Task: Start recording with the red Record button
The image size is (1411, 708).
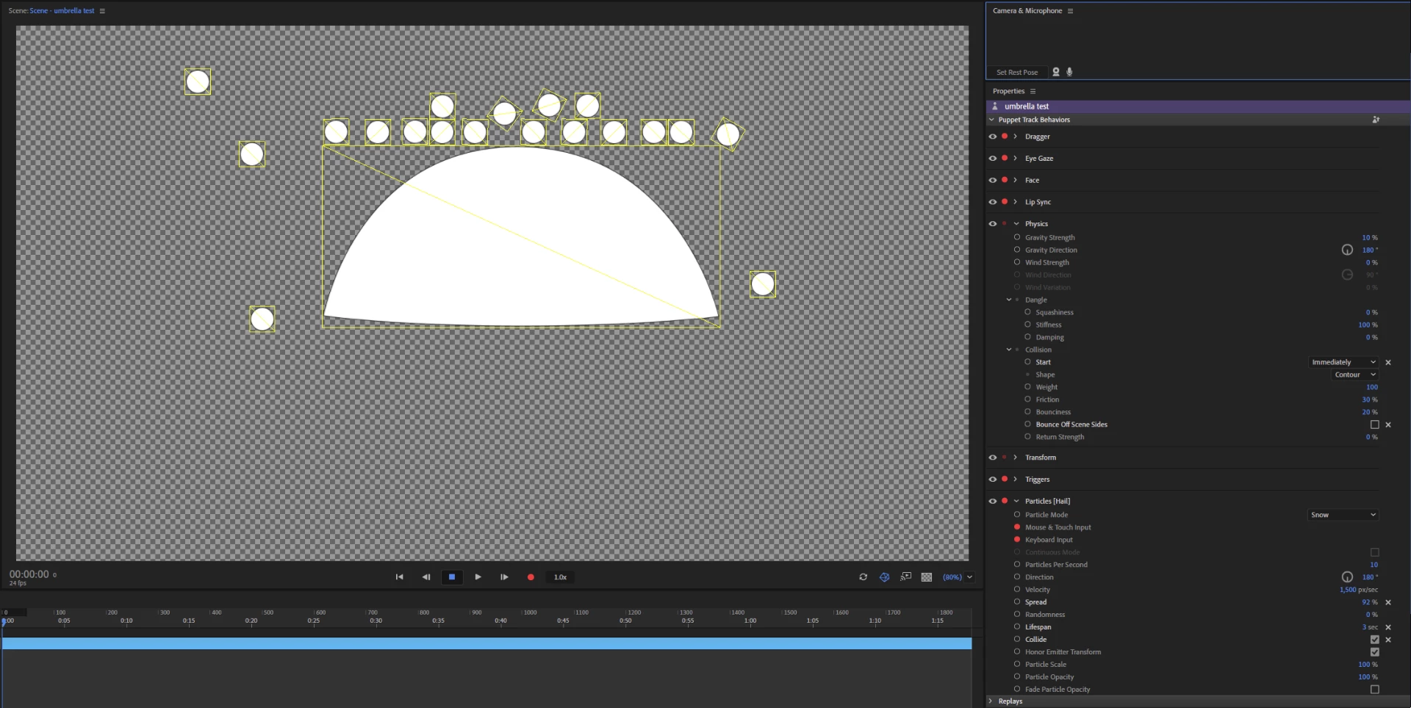Action: [x=531, y=577]
